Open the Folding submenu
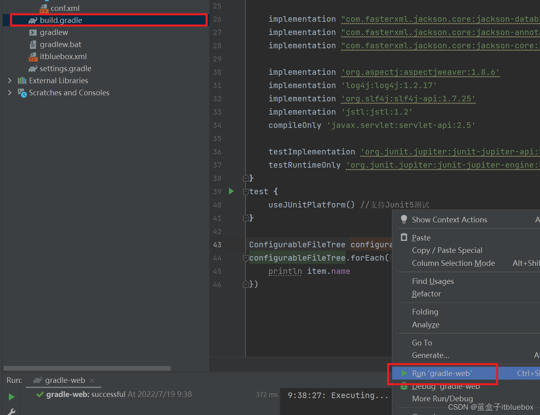This screenshot has height=415, width=540. (425, 312)
